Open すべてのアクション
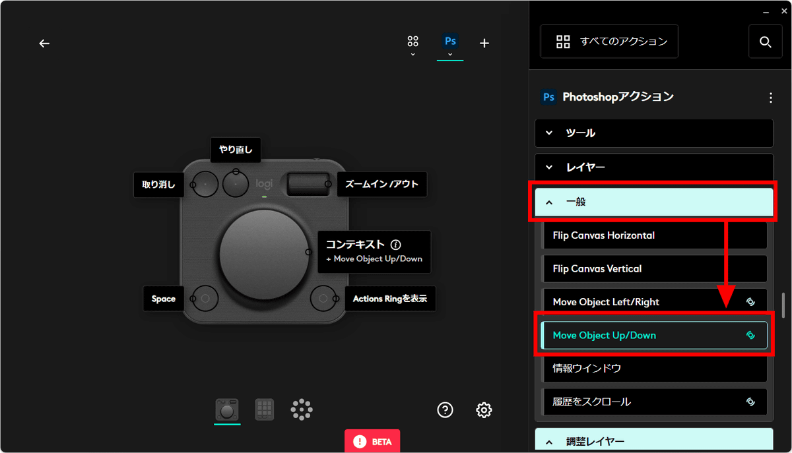The image size is (792, 453). point(609,41)
